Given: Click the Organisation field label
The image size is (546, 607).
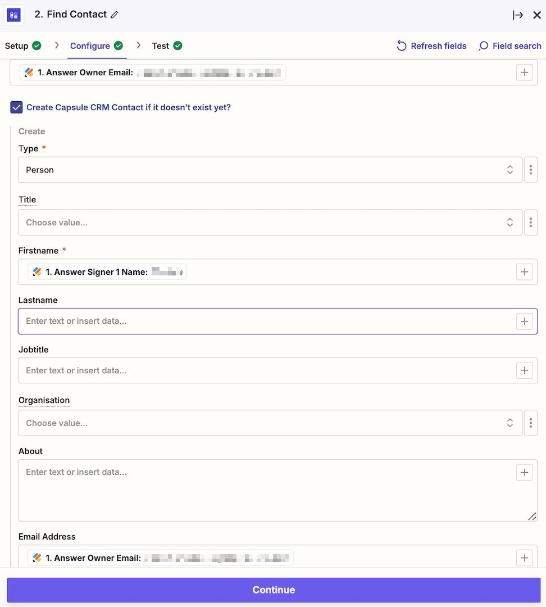Looking at the screenshot, I should (44, 400).
